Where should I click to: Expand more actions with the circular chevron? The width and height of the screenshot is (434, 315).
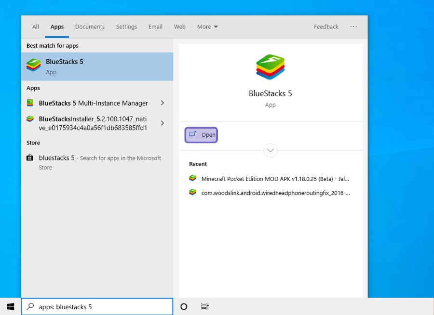click(271, 150)
